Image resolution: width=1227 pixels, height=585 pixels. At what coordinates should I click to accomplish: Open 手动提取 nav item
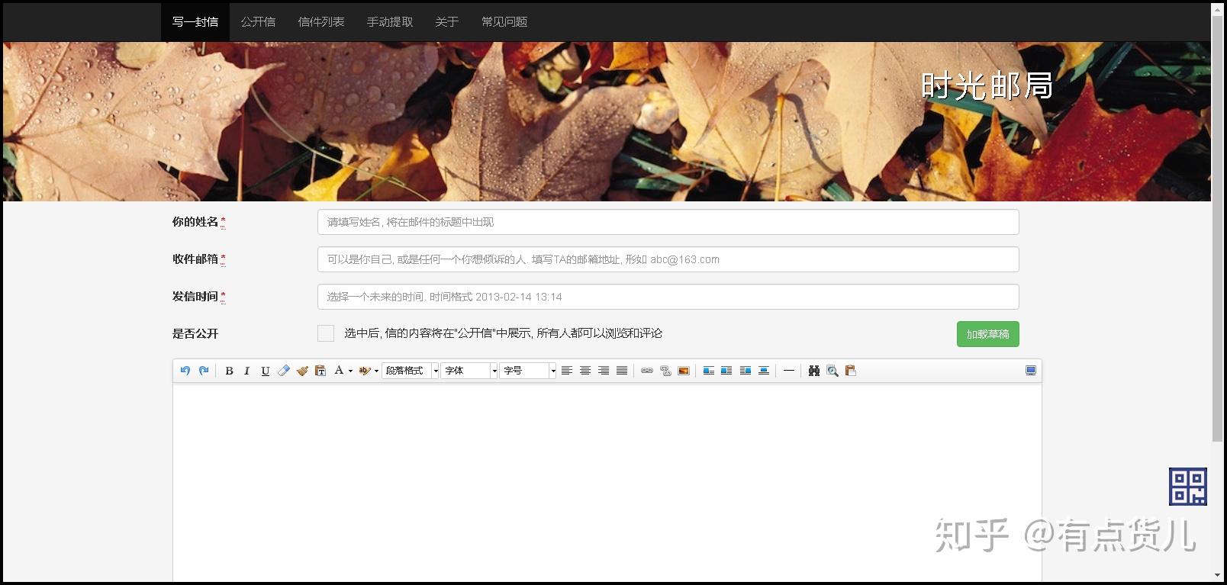(390, 22)
